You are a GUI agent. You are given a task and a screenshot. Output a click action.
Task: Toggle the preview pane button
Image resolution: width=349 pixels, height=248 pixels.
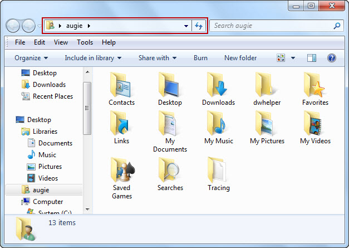pyautogui.click(x=312, y=58)
